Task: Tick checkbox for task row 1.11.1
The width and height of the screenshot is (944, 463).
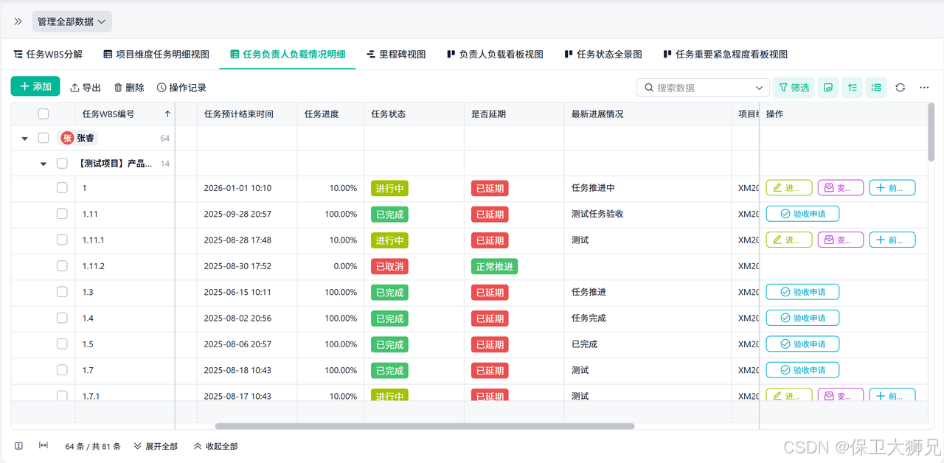Action: [62, 240]
